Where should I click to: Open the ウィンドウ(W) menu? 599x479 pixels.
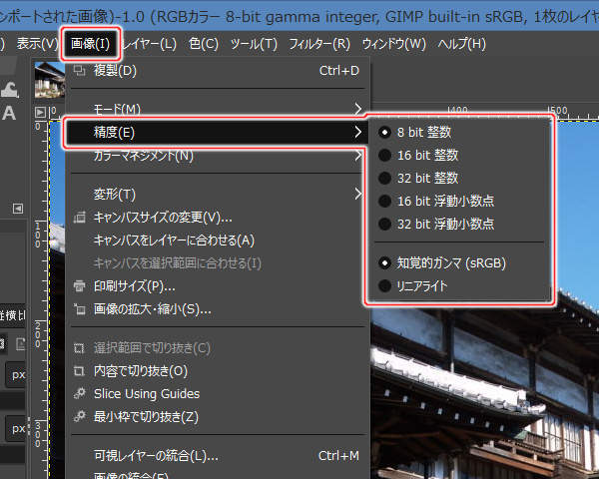tap(394, 44)
